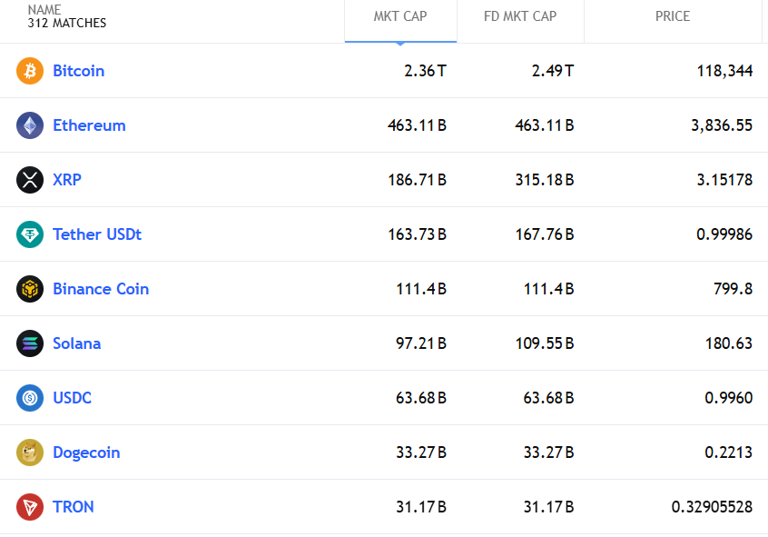Click the NAME column header

click(x=44, y=10)
